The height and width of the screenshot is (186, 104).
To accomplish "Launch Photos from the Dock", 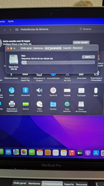I will (x=24, y=152).
